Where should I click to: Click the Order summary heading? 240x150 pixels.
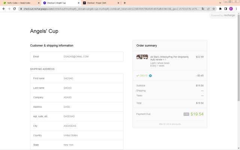coord(147,46)
